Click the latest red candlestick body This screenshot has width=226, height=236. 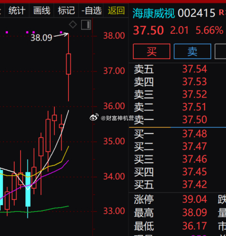(68, 64)
